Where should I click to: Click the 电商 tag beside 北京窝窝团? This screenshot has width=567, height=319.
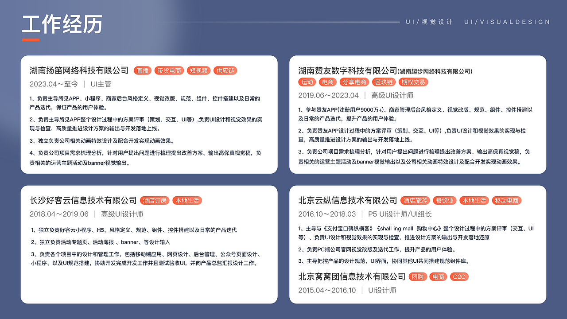click(439, 276)
